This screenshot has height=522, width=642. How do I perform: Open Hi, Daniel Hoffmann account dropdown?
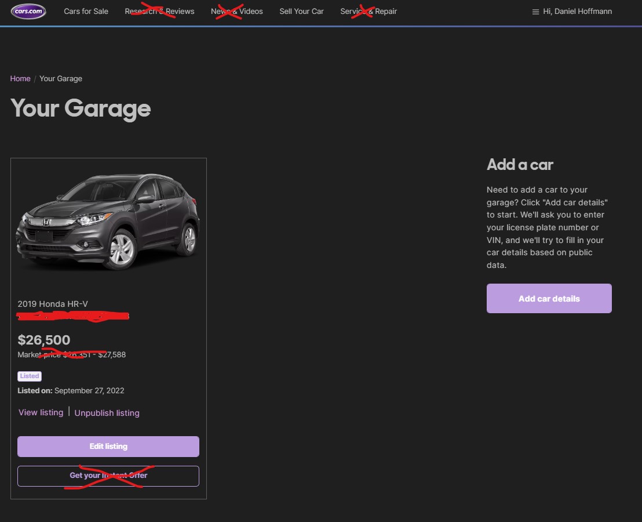pos(577,12)
